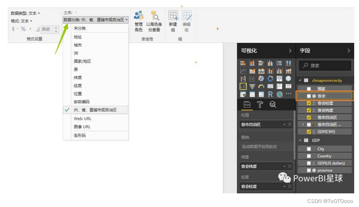Choose Web URL from the category menu
This screenshot has height=207, width=359.
(x=83, y=118)
